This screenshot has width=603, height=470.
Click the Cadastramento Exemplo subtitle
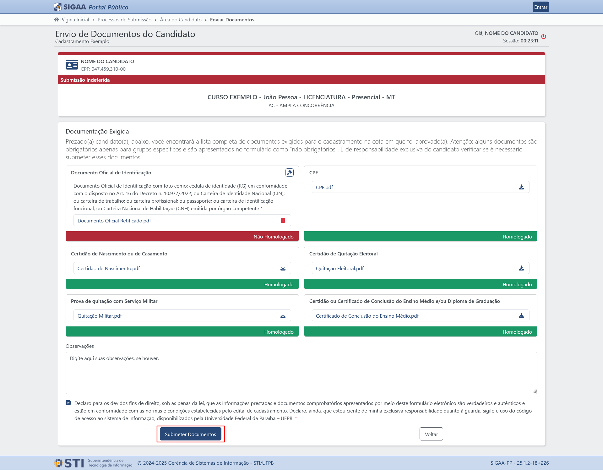point(82,41)
